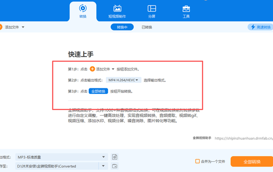Select the 已转换 sub-tab
Screen dimensions: 273x172
tap(147, 27)
